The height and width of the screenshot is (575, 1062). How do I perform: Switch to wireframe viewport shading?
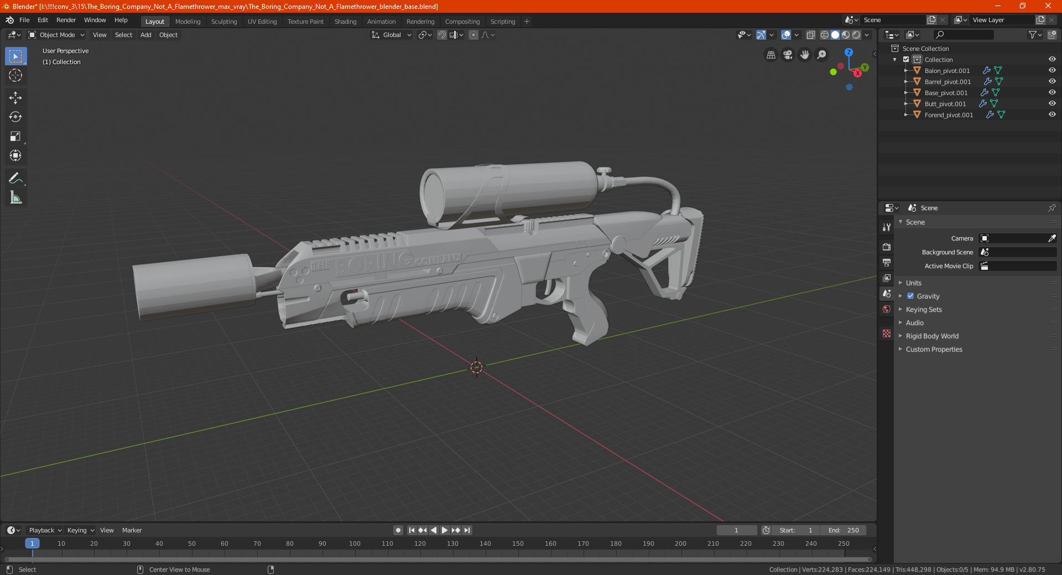[824, 35]
